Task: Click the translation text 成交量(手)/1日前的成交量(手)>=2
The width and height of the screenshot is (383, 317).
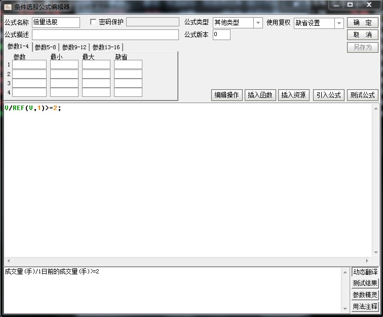Action: point(52,271)
